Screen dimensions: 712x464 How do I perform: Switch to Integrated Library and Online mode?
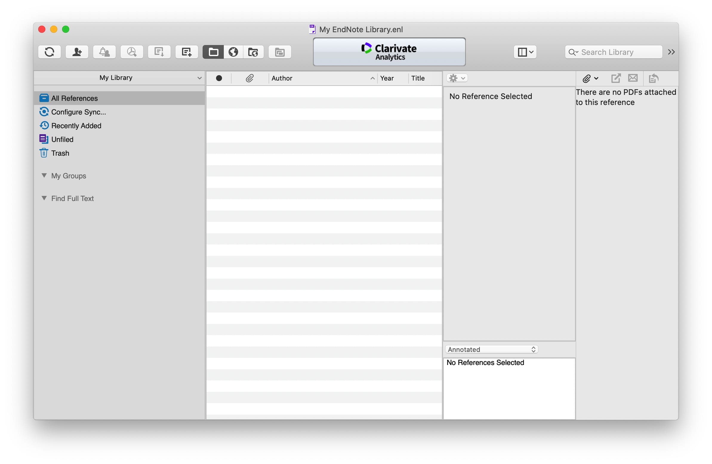click(x=253, y=52)
